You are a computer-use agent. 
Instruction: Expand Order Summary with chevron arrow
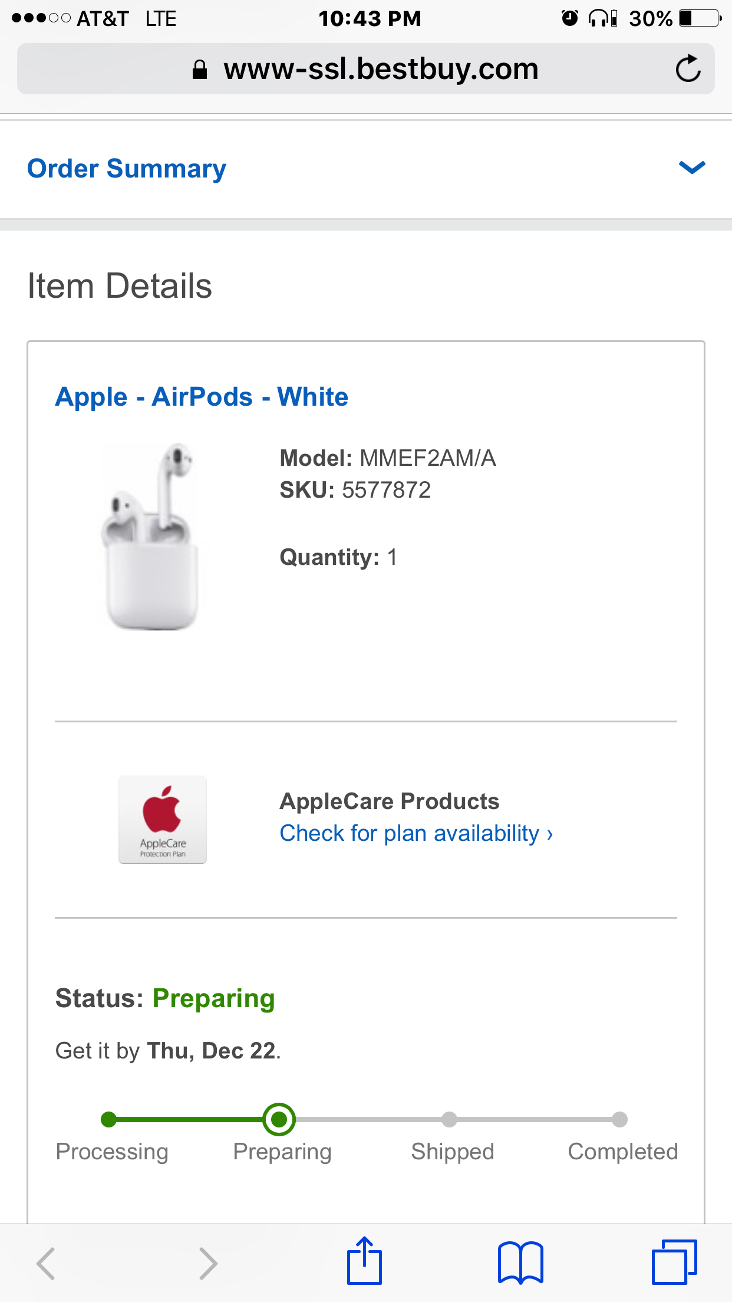click(692, 168)
